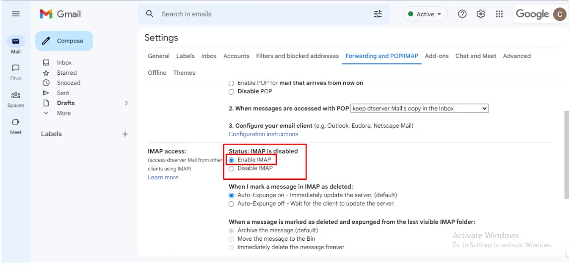Screen dimensions: 569x269
Task: Open the Google apps grid icon
Action: 500,14
